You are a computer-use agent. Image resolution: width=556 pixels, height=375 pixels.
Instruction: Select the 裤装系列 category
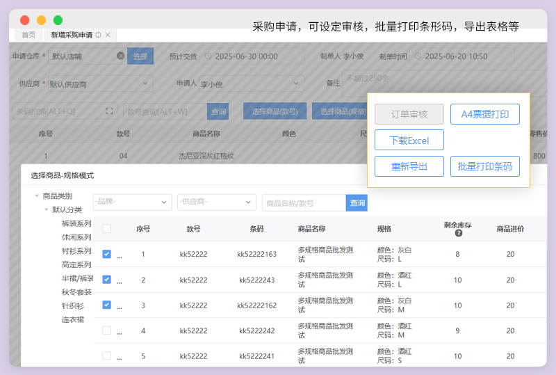76,223
